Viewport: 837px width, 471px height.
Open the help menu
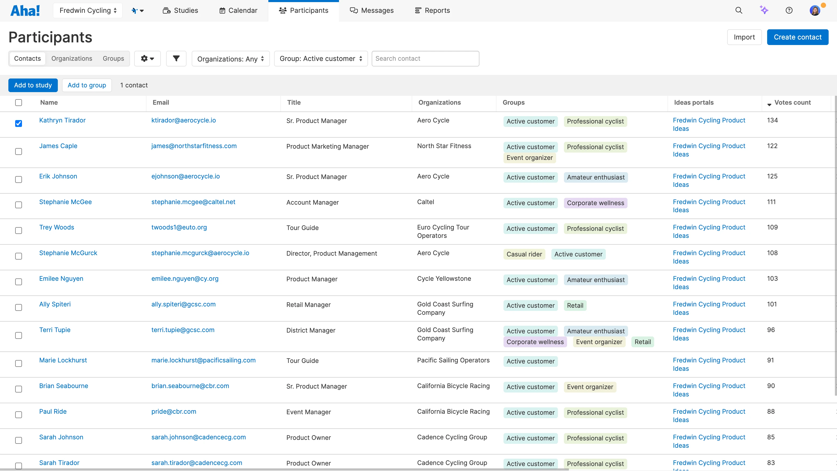[790, 10]
